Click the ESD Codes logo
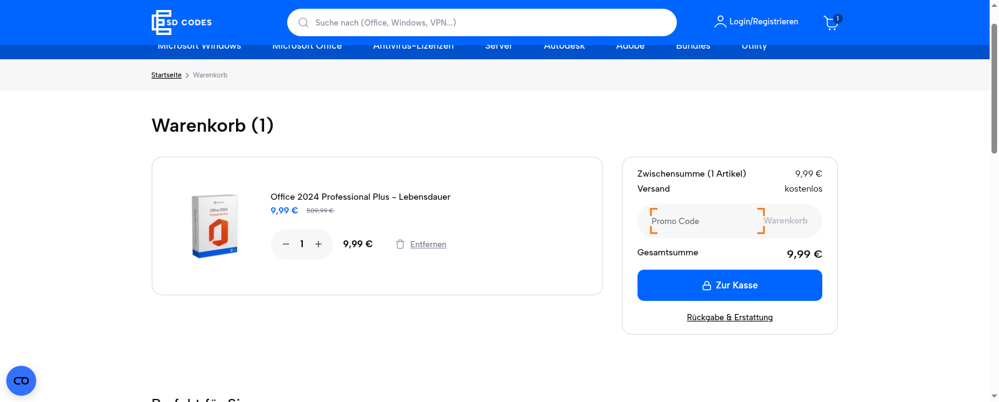The width and height of the screenshot is (999, 402). (182, 22)
